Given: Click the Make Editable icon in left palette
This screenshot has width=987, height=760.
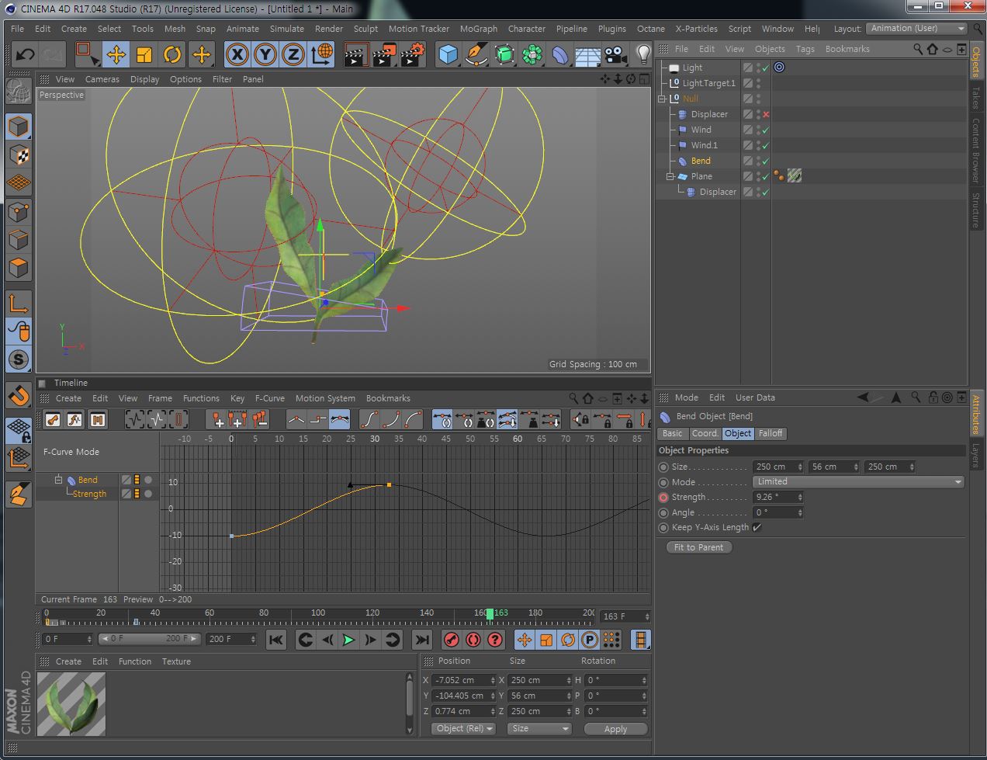Looking at the screenshot, I should click(x=19, y=92).
